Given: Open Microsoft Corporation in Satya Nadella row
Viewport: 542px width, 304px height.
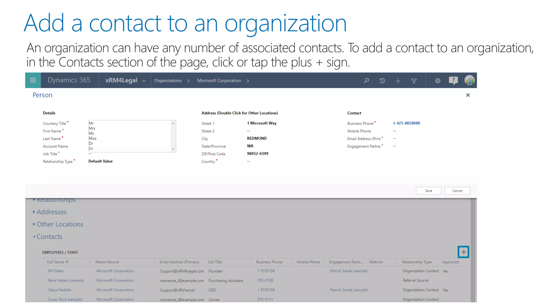Looking at the screenshot, I should tap(115, 290).
